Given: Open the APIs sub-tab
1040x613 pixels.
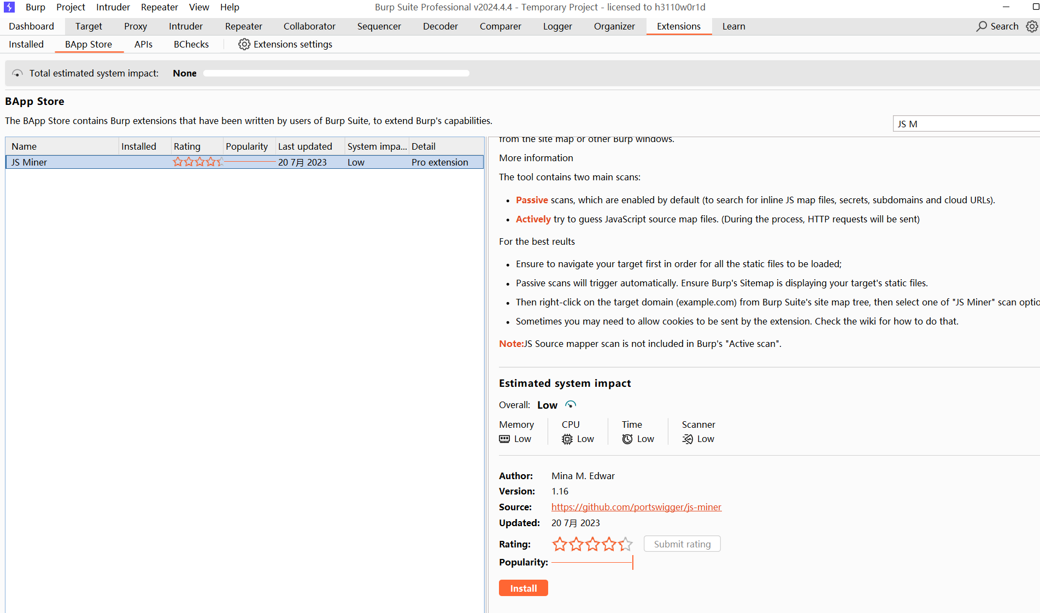Looking at the screenshot, I should (143, 44).
